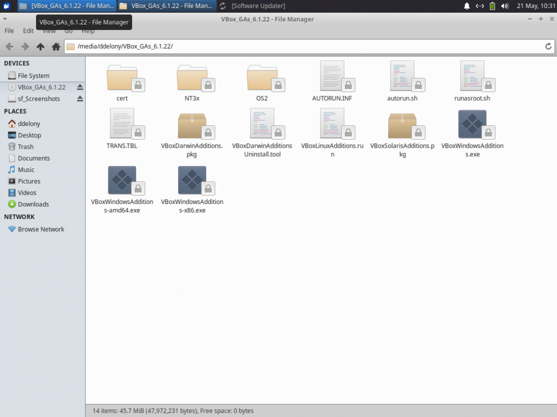Go back with the left arrow toolbar button

coord(10,47)
